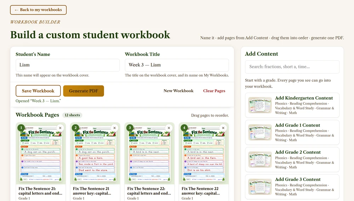This screenshot has height=201, width=354.
Task: Edit the Workbook Title field
Action: click(177, 65)
